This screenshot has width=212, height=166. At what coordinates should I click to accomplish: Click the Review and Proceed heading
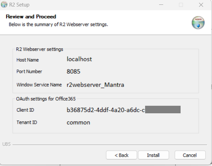31,16
